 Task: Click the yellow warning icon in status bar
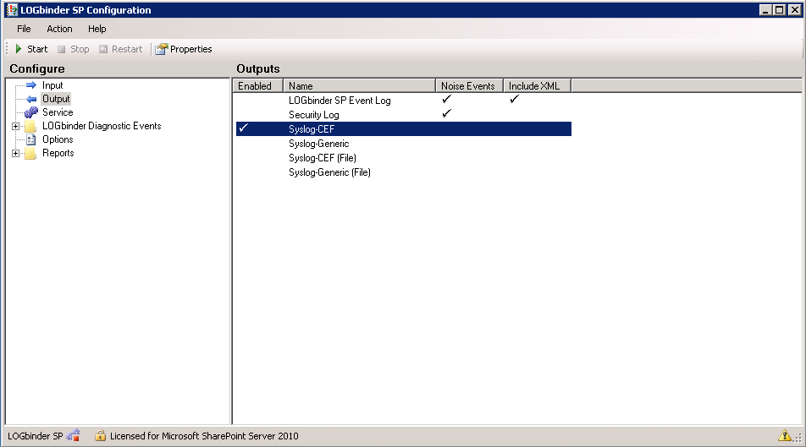[784, 436]
